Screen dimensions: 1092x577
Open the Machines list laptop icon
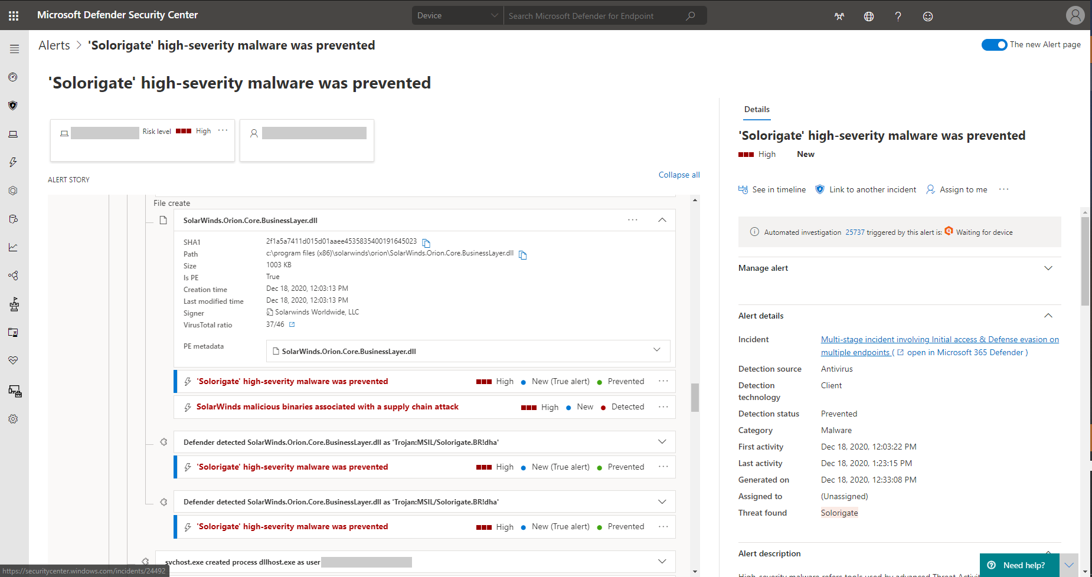[13, 134]
